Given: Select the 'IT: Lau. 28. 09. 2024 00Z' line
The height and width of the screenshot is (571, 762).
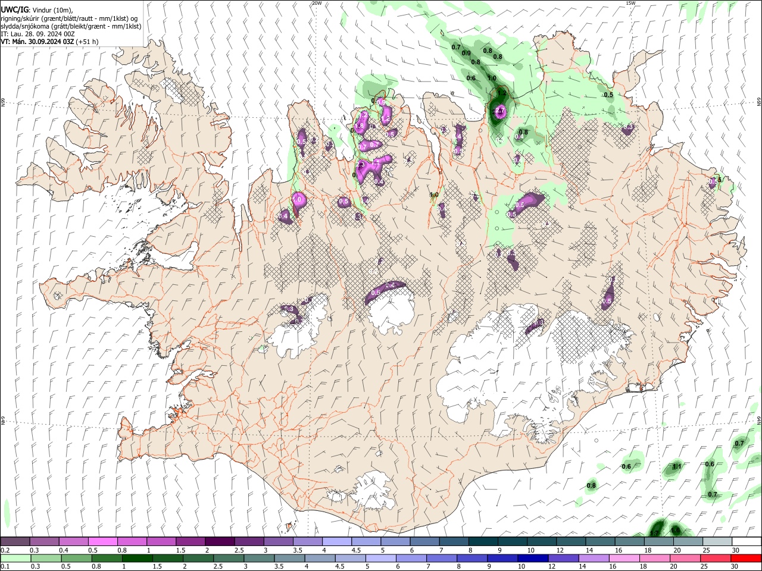Looking at the screenshot, I should [38, 34].
